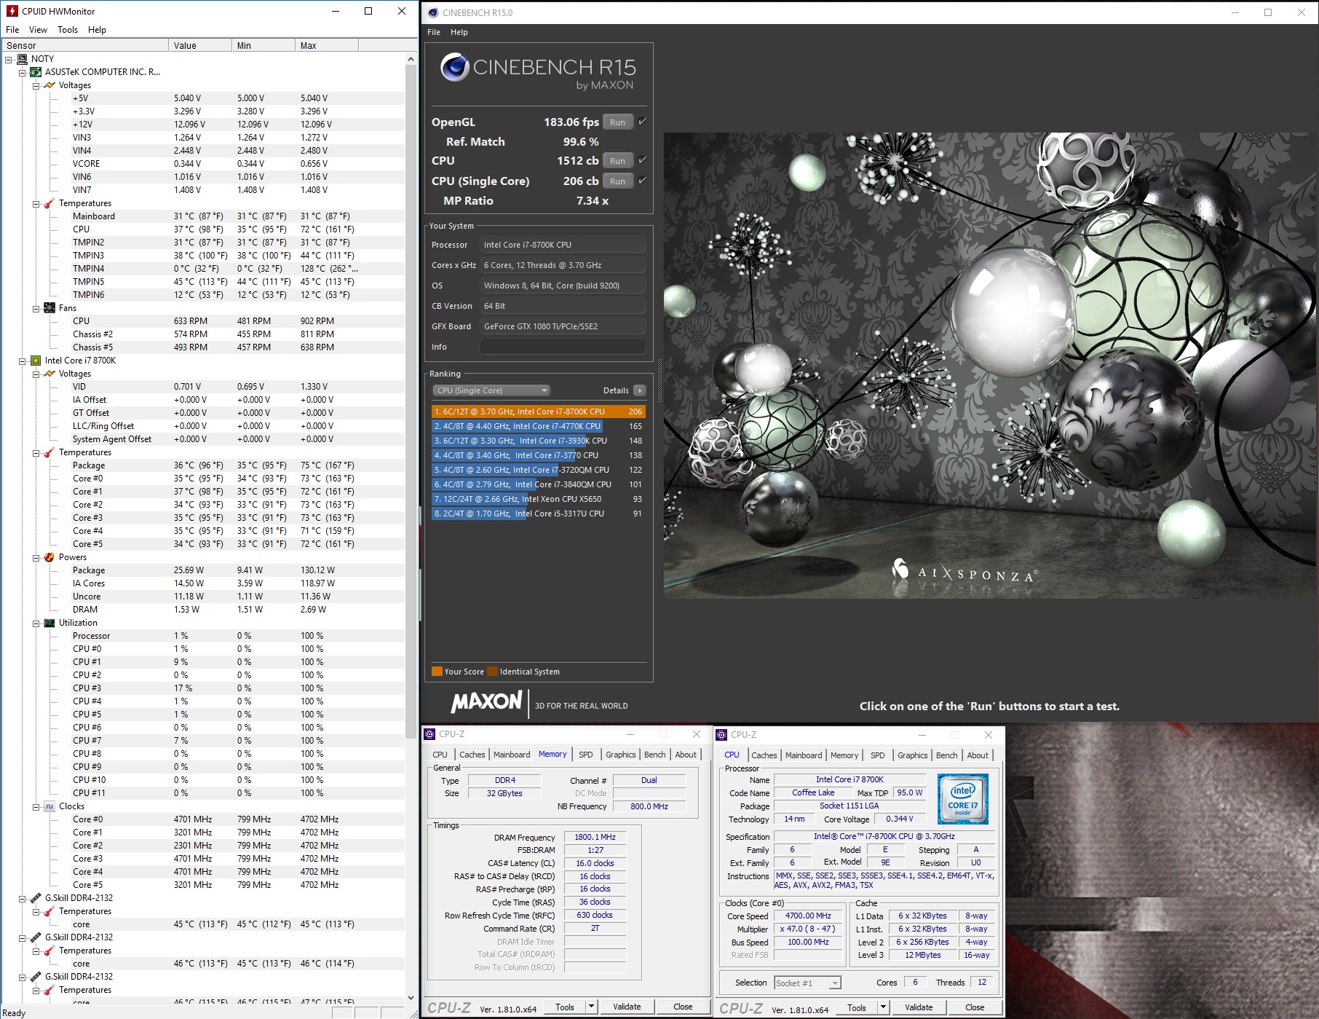Select i7-8700K top ranking entry
Image resolution: width=1319 pixels, height=1019 pixels.
coord(538,412)
